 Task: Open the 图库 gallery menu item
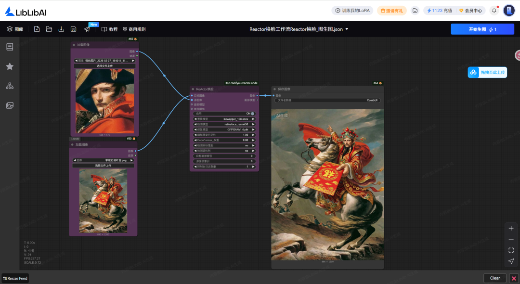(x=15, y=29)
